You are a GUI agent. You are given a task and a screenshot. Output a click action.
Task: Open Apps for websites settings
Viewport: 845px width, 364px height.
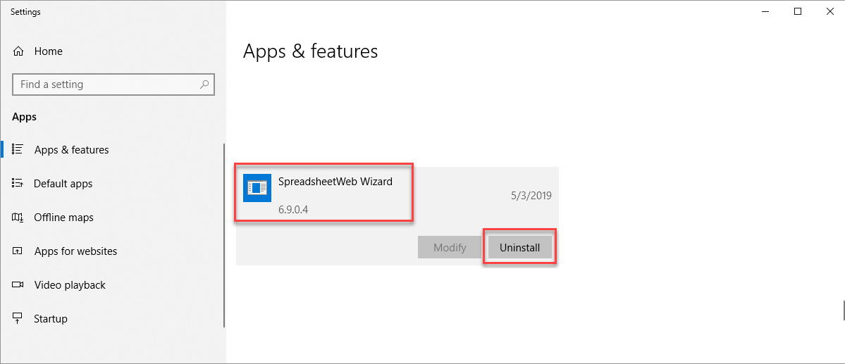[75, 251]
